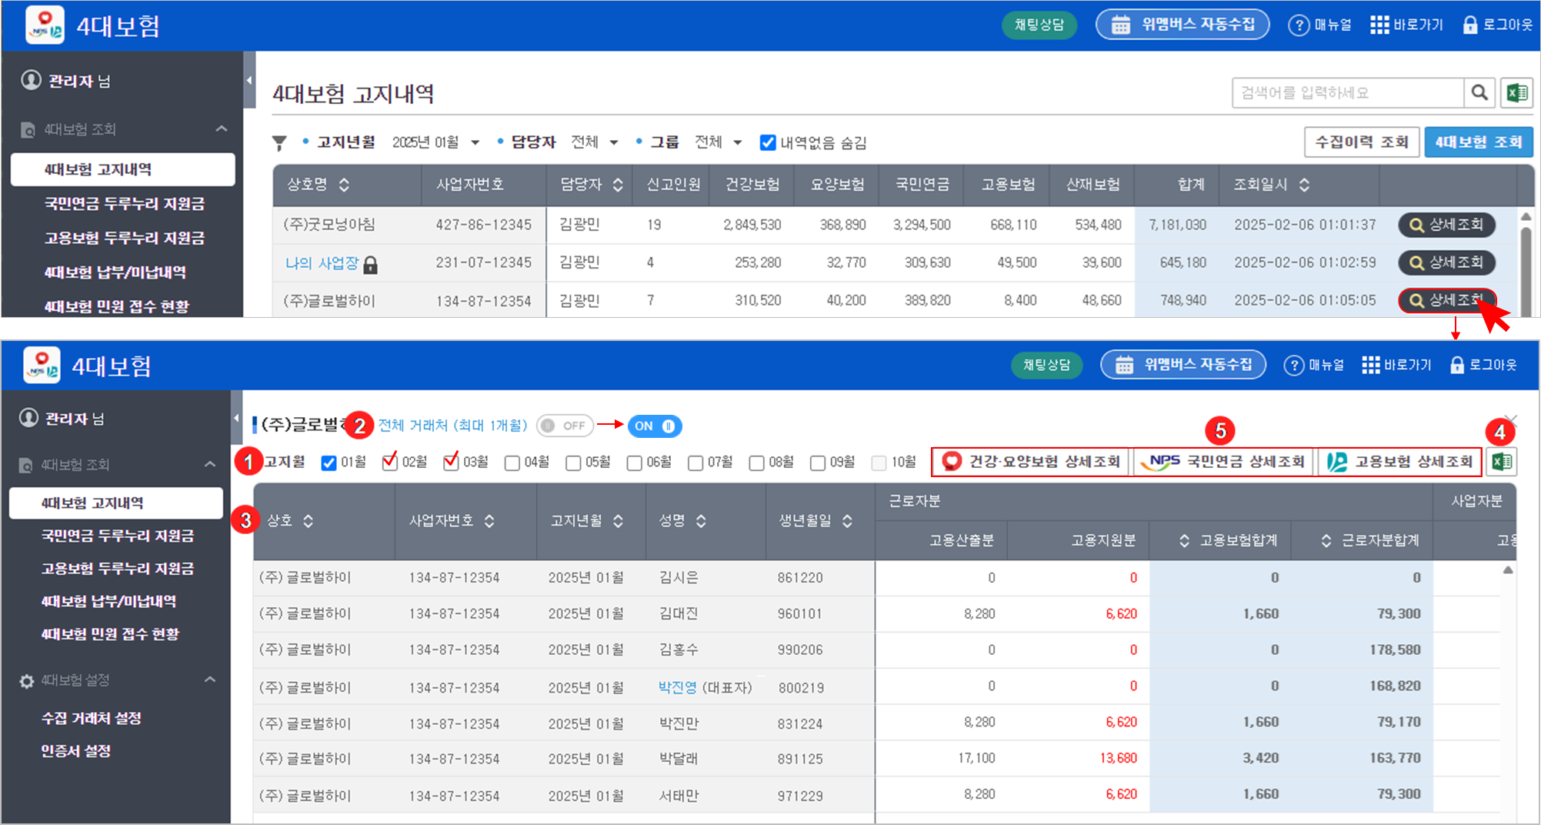Check the 04월 month checkbox
The height and width of the screenshot is (825, 1541).
click(512, 463)
